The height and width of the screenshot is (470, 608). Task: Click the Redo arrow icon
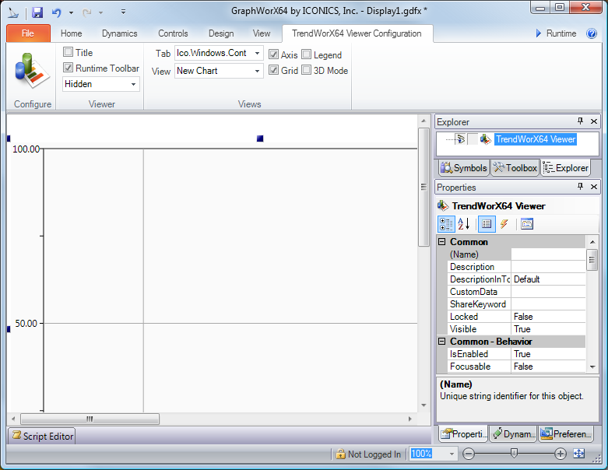coord(86,12)
